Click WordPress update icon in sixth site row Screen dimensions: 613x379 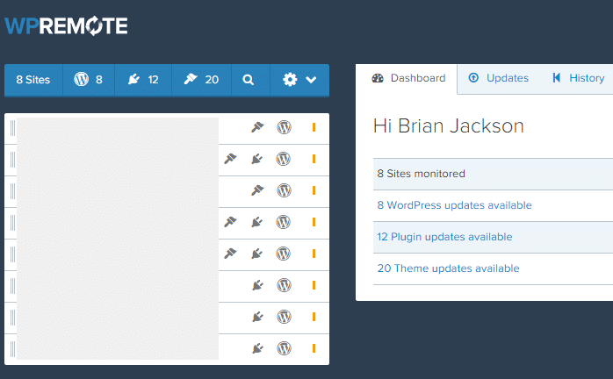click(285, 285)
